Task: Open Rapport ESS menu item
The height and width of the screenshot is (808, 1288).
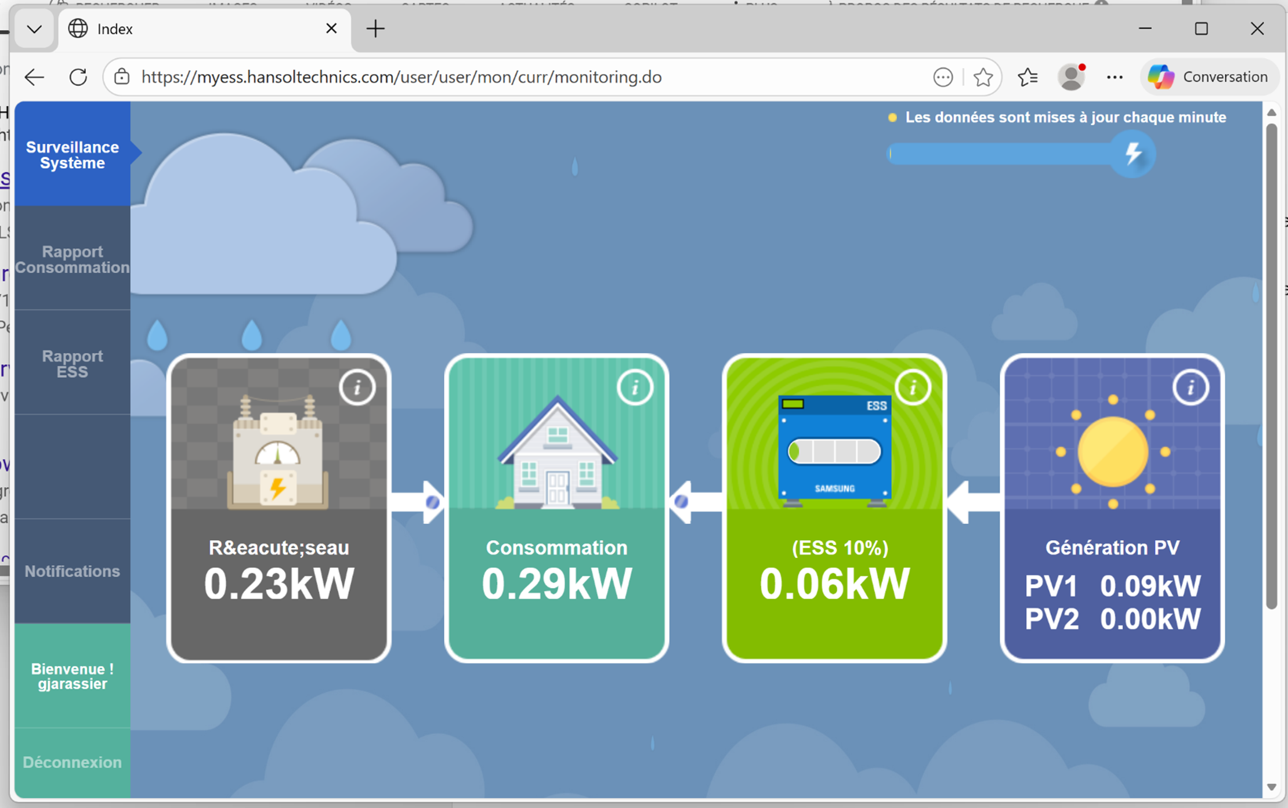Action: coord(73,364)
